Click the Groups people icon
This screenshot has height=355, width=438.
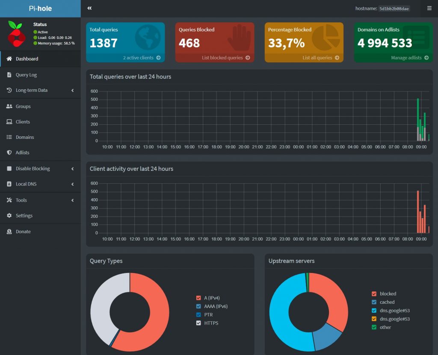tap(9, 106)
